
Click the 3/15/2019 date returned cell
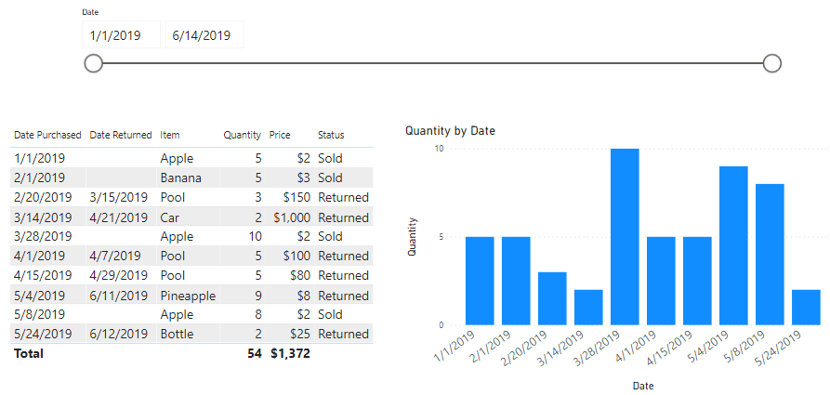119,197
